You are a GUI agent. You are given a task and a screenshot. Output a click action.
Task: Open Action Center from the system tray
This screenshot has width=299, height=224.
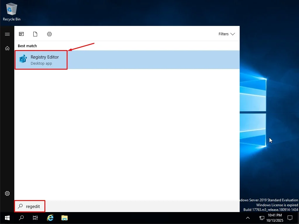pos(290,218)
